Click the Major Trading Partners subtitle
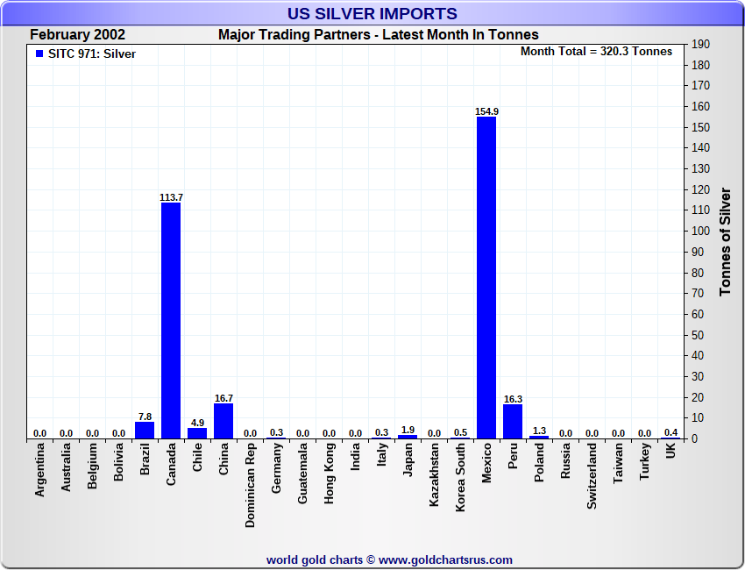Screen dimensions: 745x570 coord(378,35)
